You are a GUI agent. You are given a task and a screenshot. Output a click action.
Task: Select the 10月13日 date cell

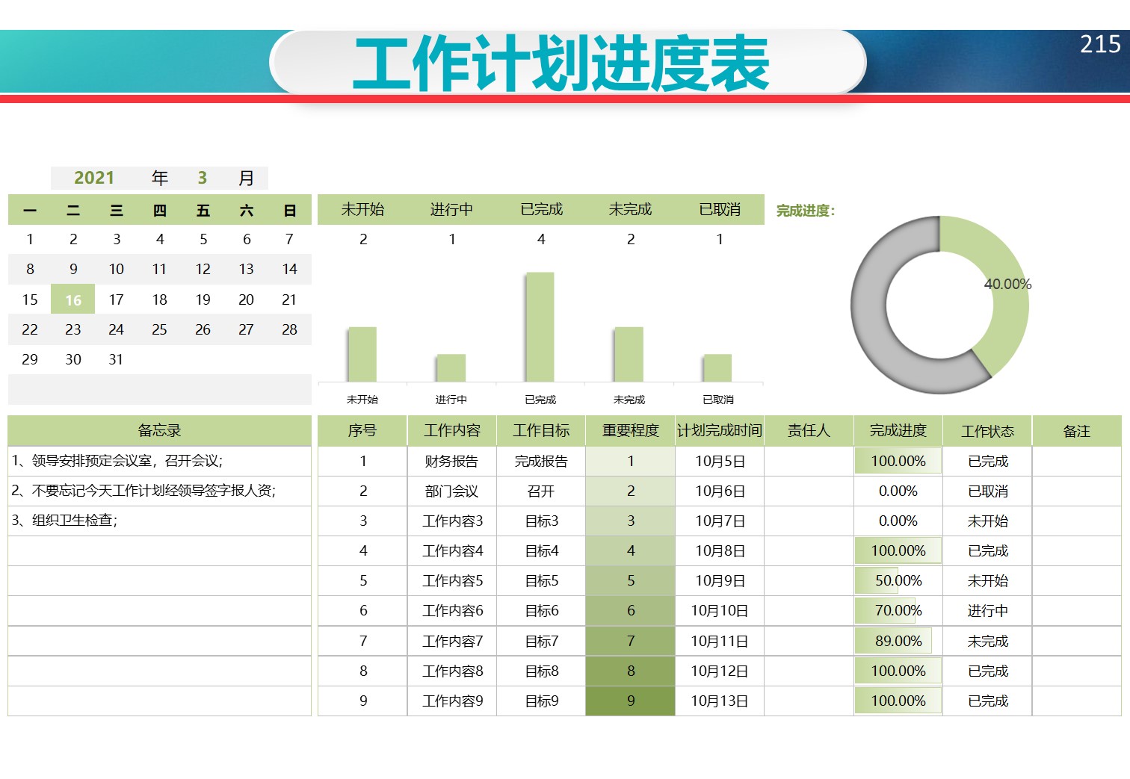click(720, 701)
